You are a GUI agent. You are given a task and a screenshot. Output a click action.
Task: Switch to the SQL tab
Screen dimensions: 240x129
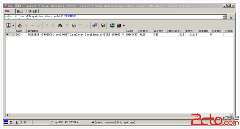click(x=7, y=11)
